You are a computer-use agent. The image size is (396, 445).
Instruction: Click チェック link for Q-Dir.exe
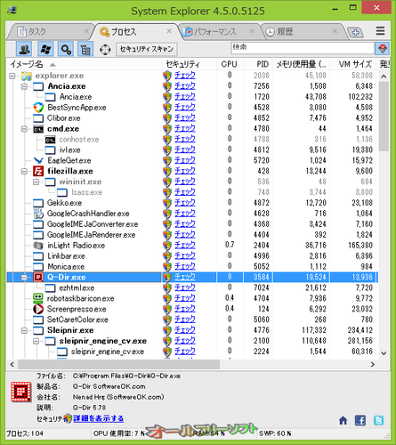click(185, 277)
